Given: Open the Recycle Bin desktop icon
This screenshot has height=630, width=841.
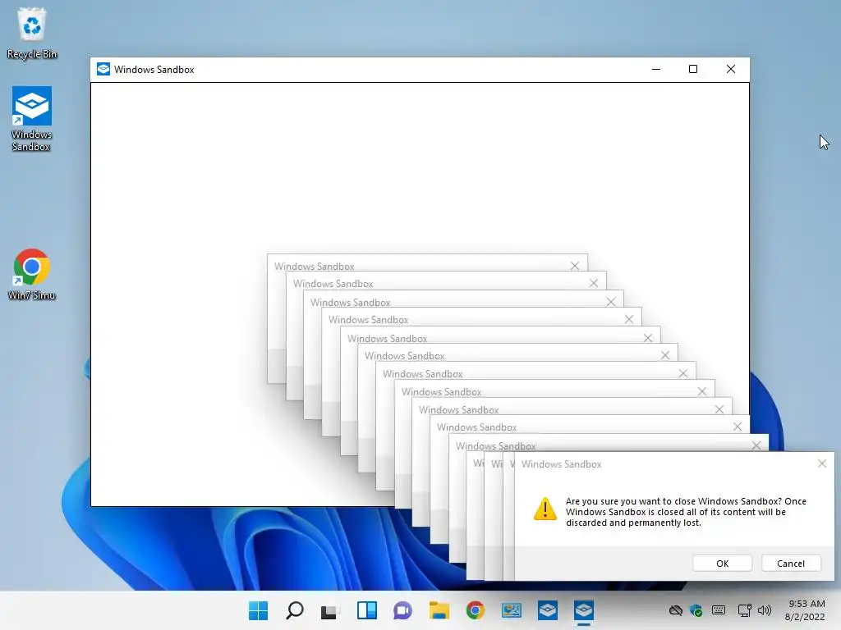Looking at the screenshot, I should pos(32,33).
